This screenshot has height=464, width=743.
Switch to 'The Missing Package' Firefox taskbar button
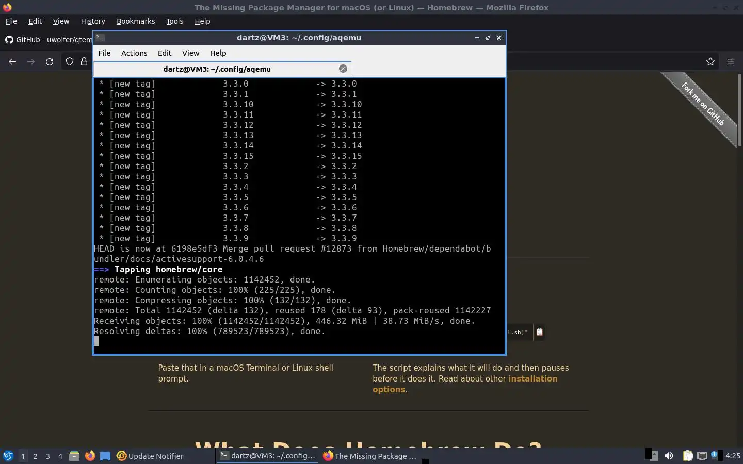tap(370, 456)
